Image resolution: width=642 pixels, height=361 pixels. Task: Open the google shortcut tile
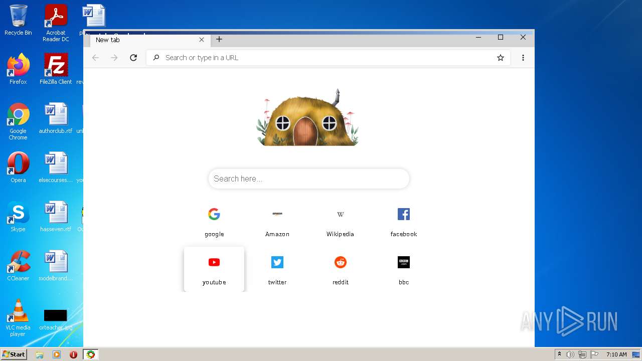tap(214, 222)
